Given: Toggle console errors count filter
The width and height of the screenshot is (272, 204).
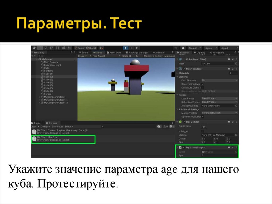Looking at the screenshot, I should tap(172, 127).
